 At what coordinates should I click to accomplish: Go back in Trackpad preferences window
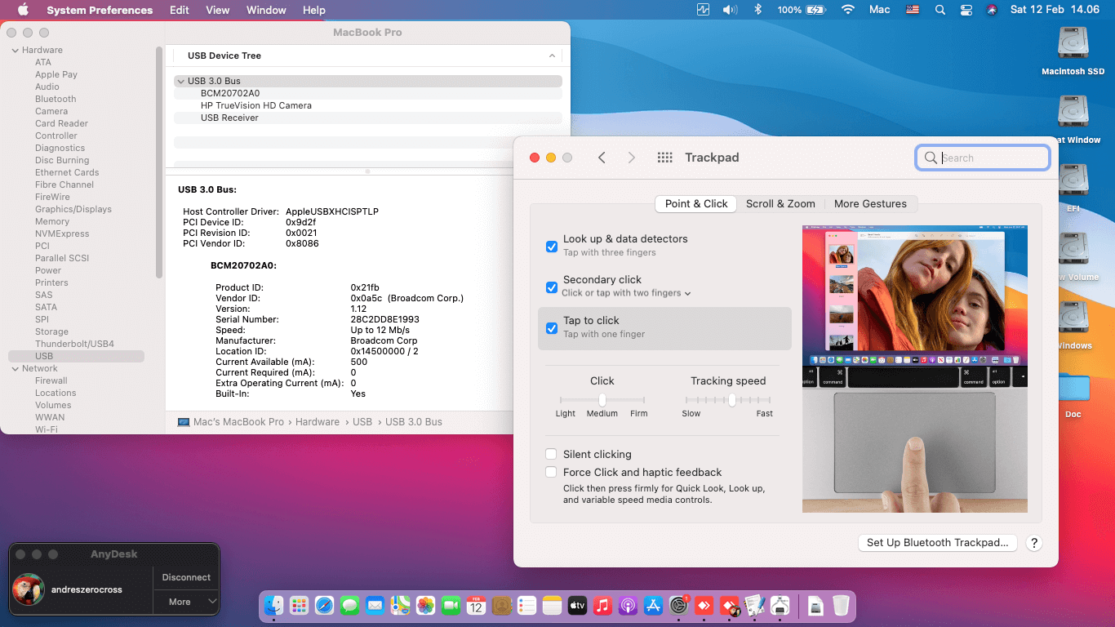point(602,158)
